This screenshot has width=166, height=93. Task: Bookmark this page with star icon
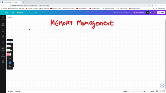coord(152,5)
